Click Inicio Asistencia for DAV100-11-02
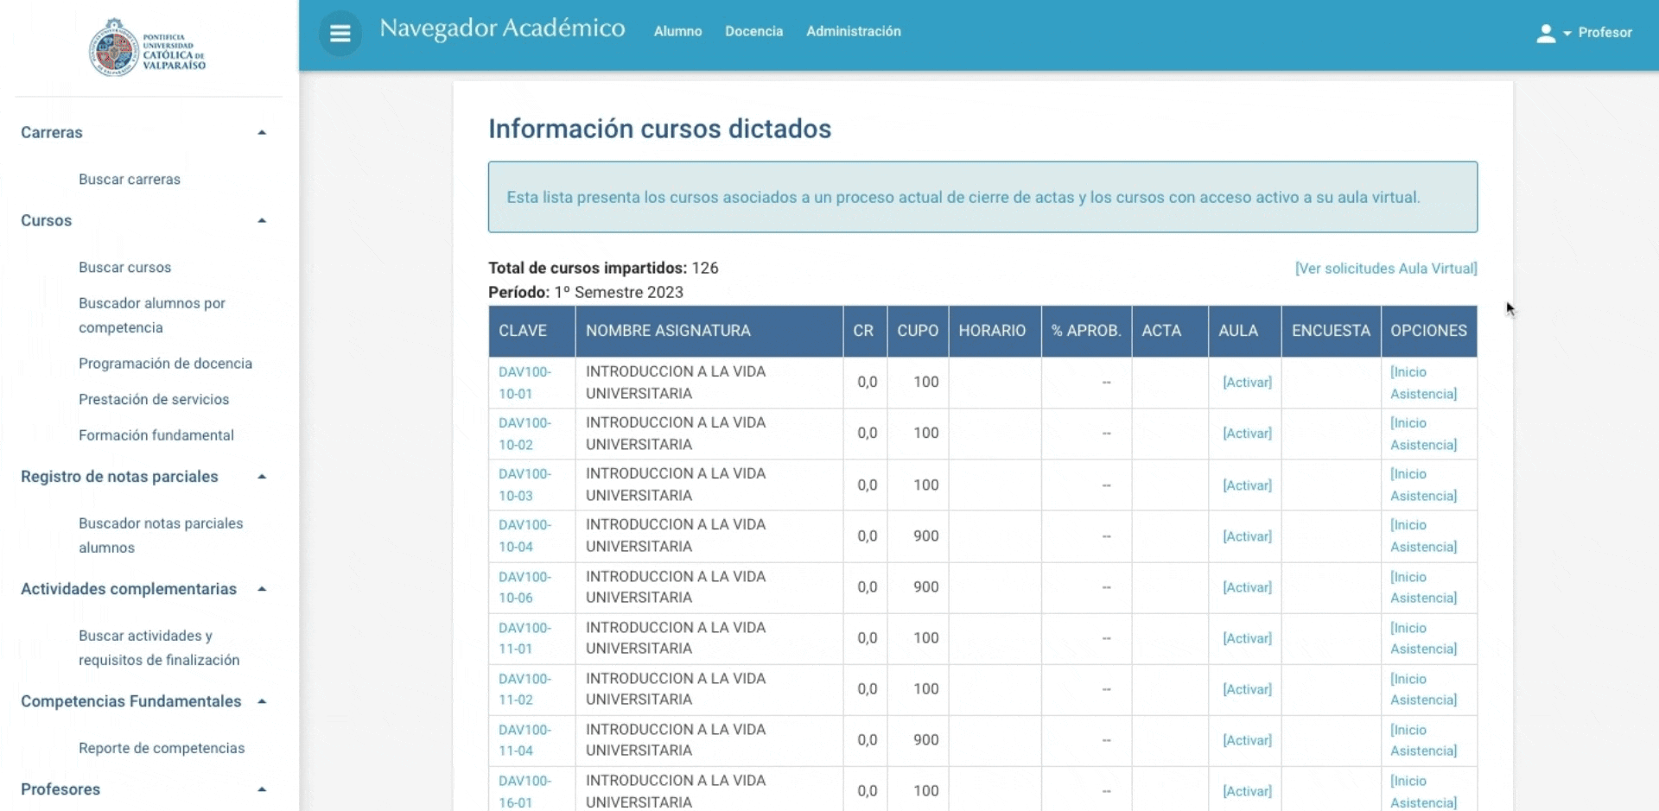The image size is (1659, 811). pyautogui.click(x=1423, y=689)
